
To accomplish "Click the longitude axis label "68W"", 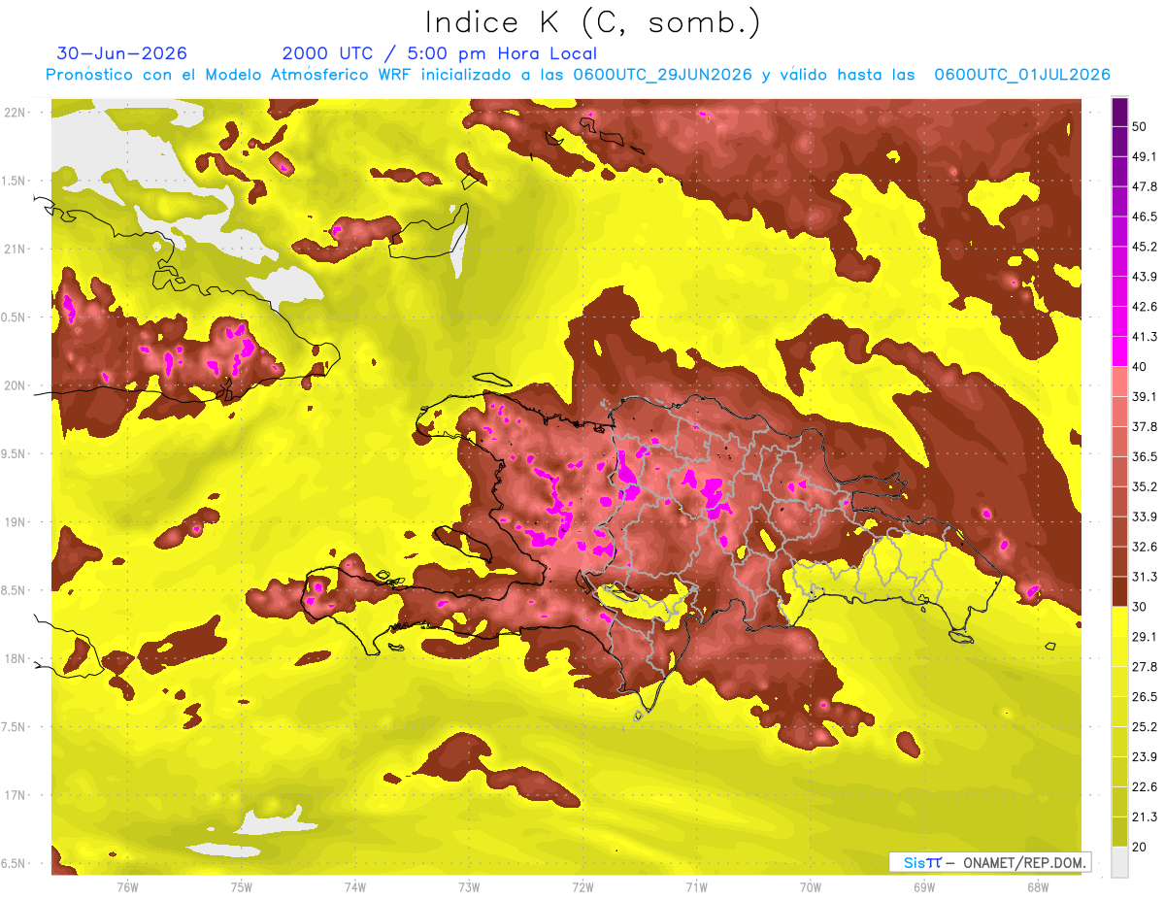I will click(1038, 887).
